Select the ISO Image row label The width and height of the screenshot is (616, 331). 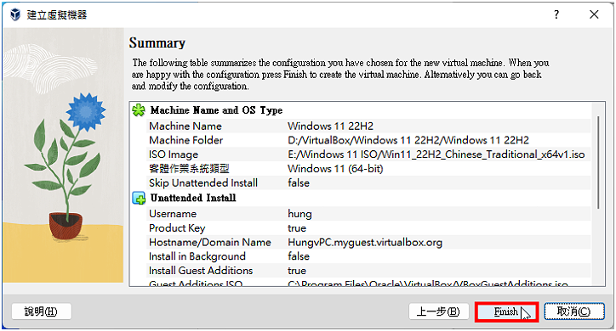[x=174, y=154]
